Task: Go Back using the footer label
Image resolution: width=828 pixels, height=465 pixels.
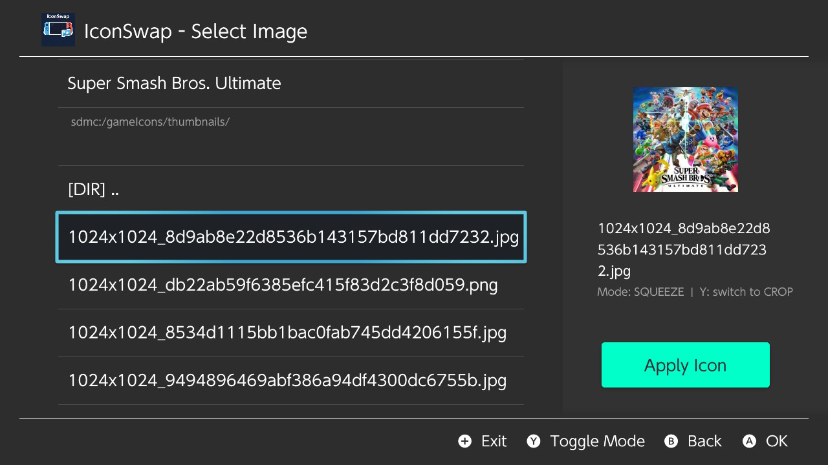Action: (x=704, y=441)
